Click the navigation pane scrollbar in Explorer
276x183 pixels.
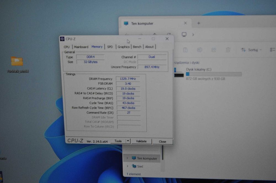[163, 152]
